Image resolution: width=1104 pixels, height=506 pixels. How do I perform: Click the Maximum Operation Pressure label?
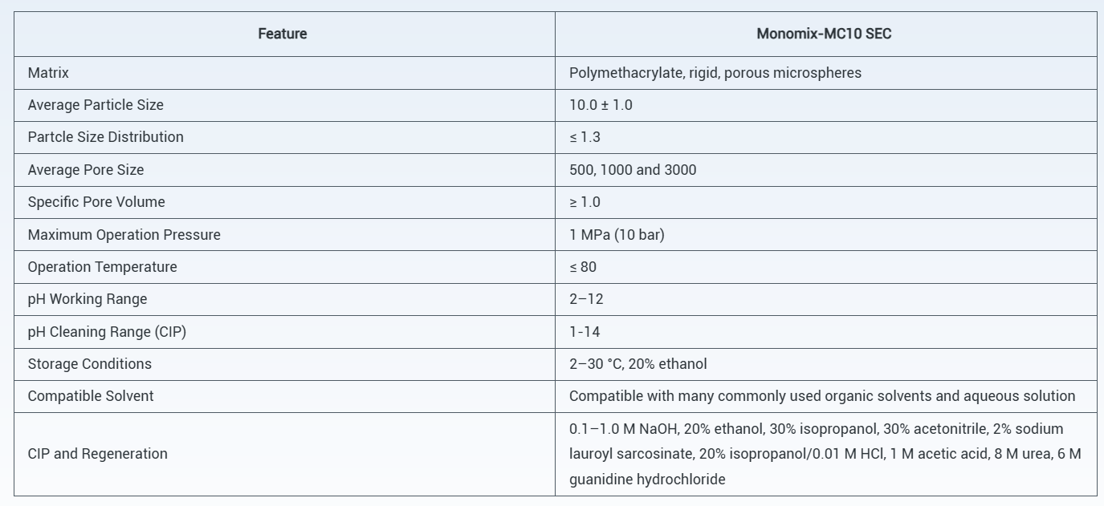(124, 235)
